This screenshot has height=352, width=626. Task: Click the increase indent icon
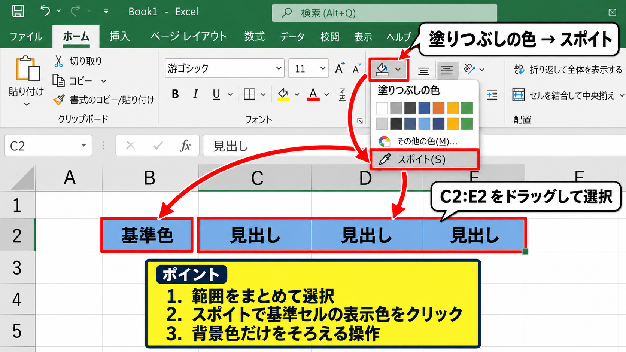tap(492, 95)
